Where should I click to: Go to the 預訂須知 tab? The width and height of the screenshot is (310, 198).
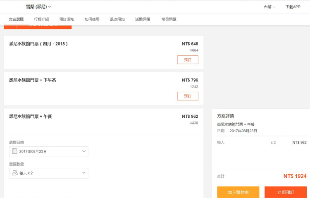coord(67,19)
